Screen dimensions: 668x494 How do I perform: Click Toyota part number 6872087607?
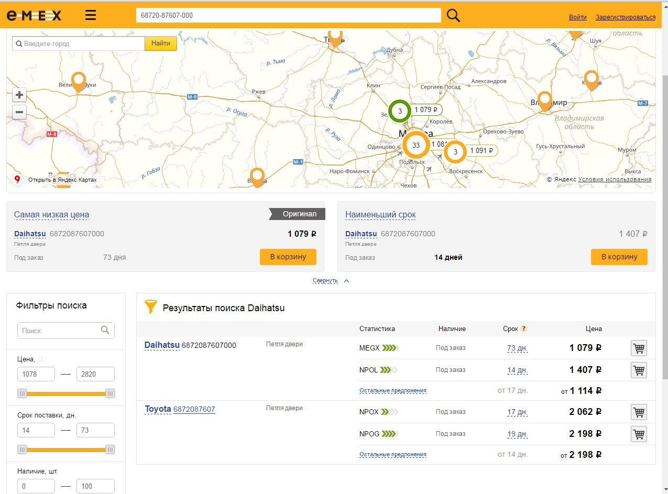click(x=194, y=410)
